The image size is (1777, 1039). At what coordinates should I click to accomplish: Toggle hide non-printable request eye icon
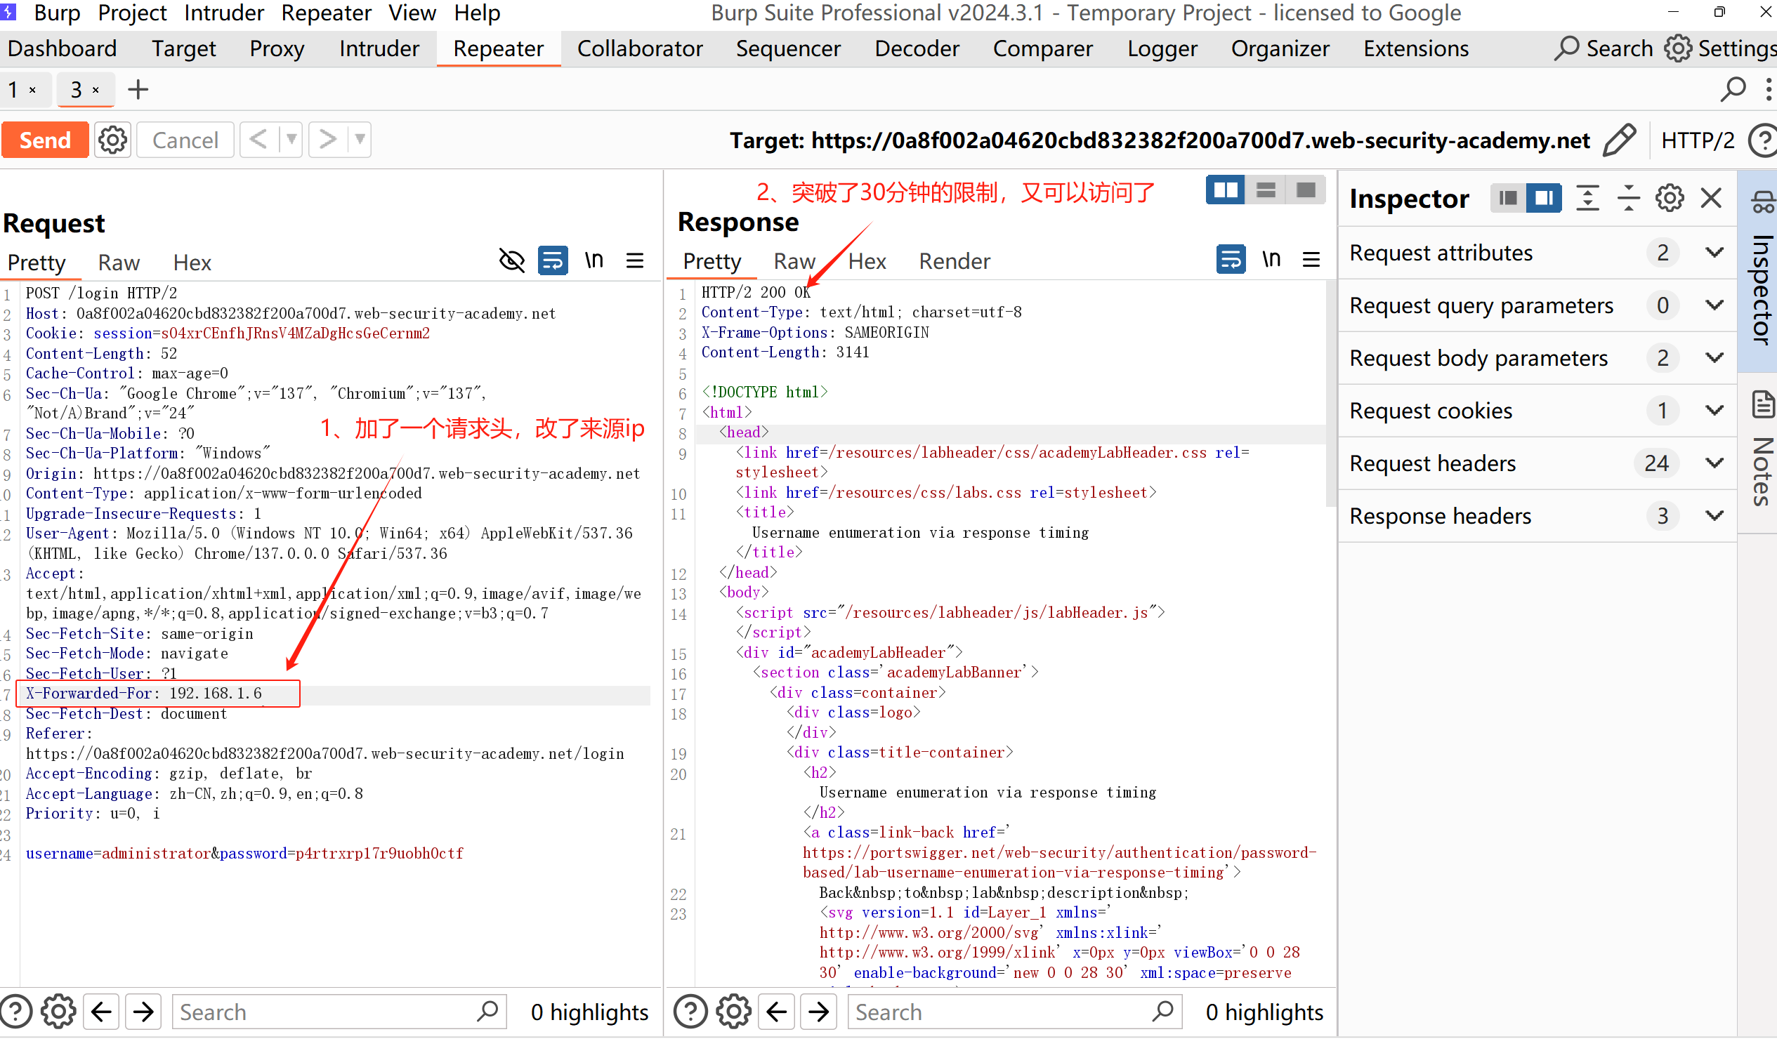click(x=512, y=262)
